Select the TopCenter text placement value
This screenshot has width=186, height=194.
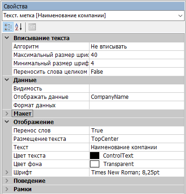[137, 139]
